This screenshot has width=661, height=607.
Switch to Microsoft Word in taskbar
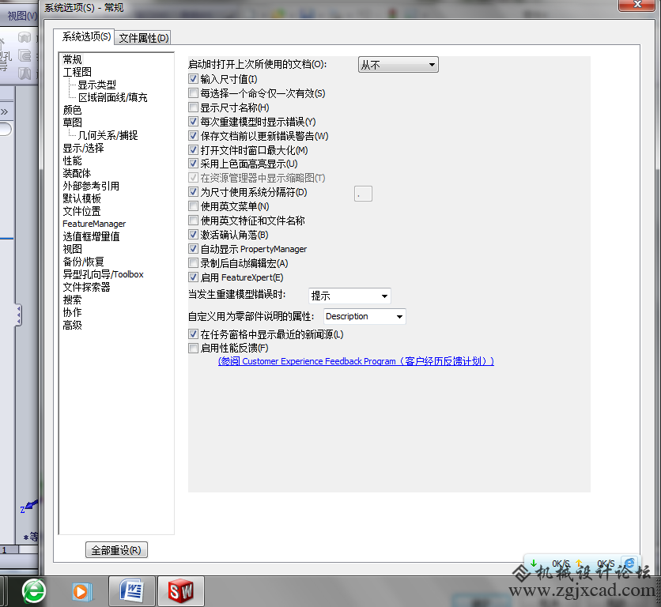tap(132, 591)
